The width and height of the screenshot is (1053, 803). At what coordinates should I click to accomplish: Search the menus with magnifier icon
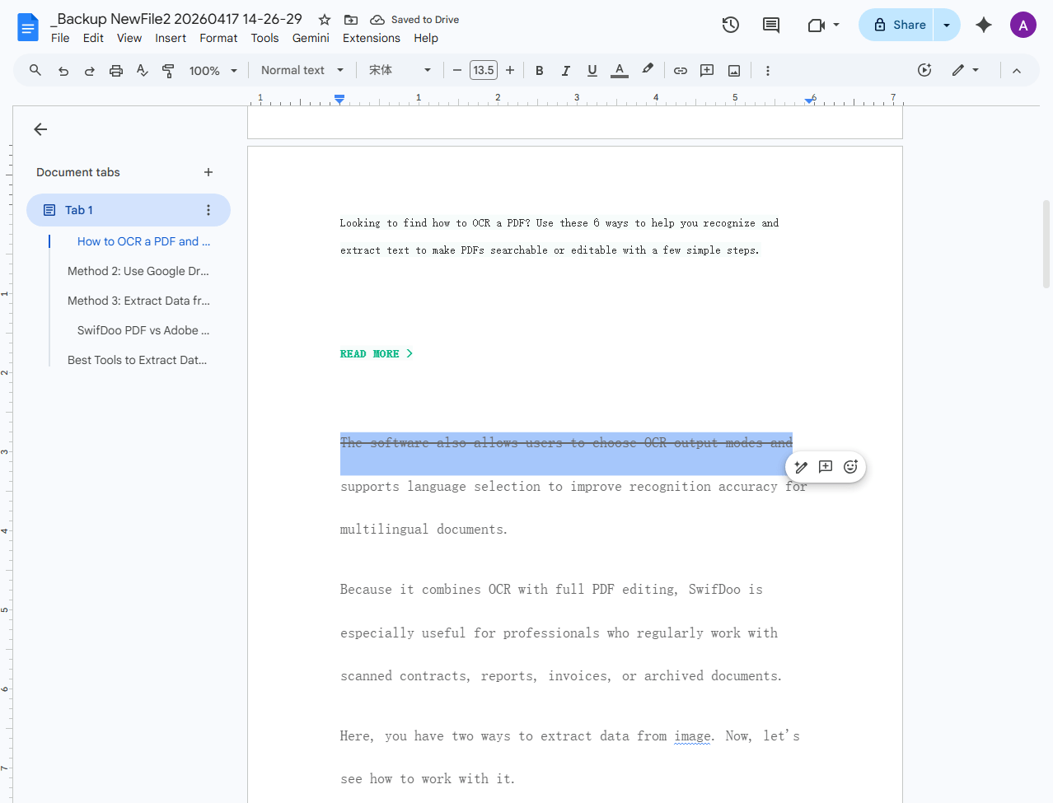click(x=35, y=71)
